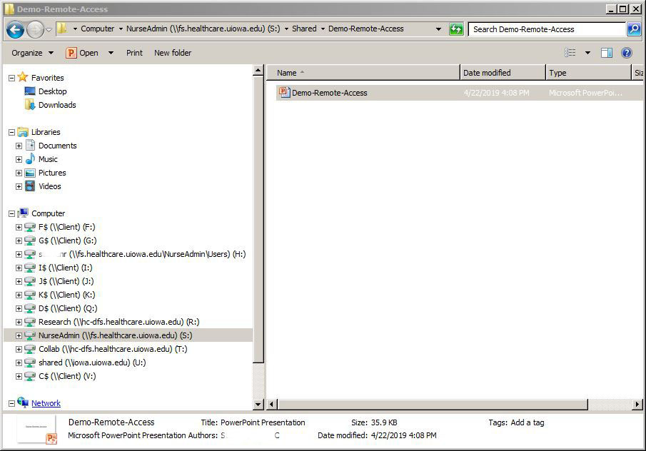This screenshot has height=451, width=646.
Task: Click Print in the toolbar
Action: 134,53
